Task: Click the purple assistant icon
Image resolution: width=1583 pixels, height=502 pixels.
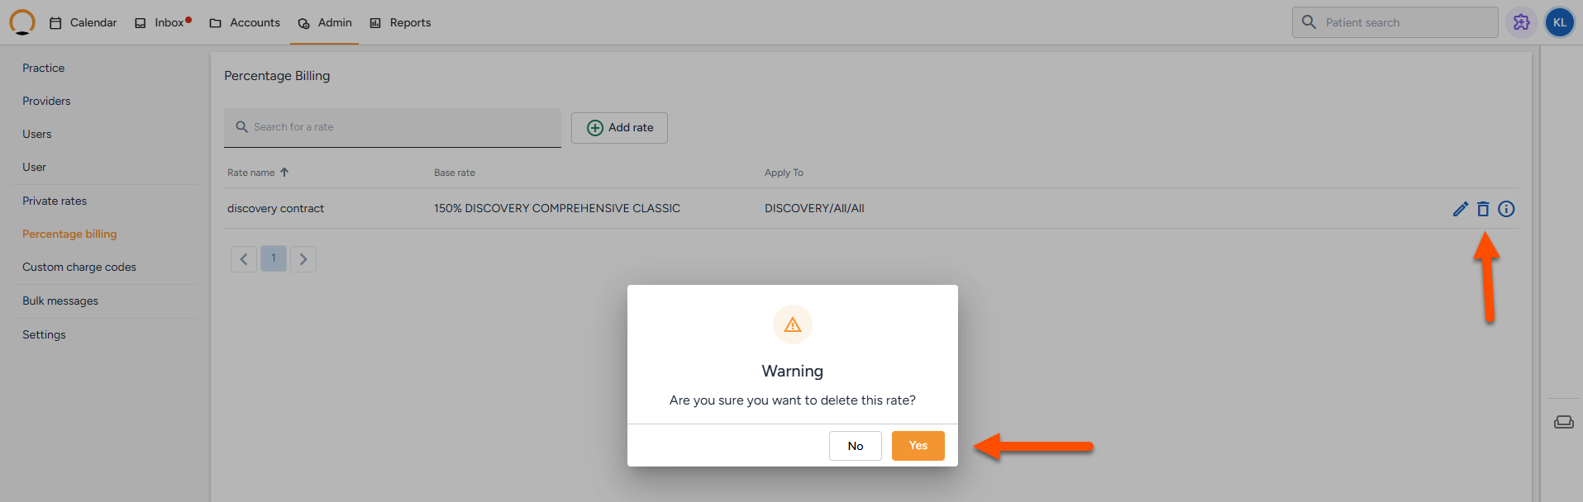Action: 1521,22
